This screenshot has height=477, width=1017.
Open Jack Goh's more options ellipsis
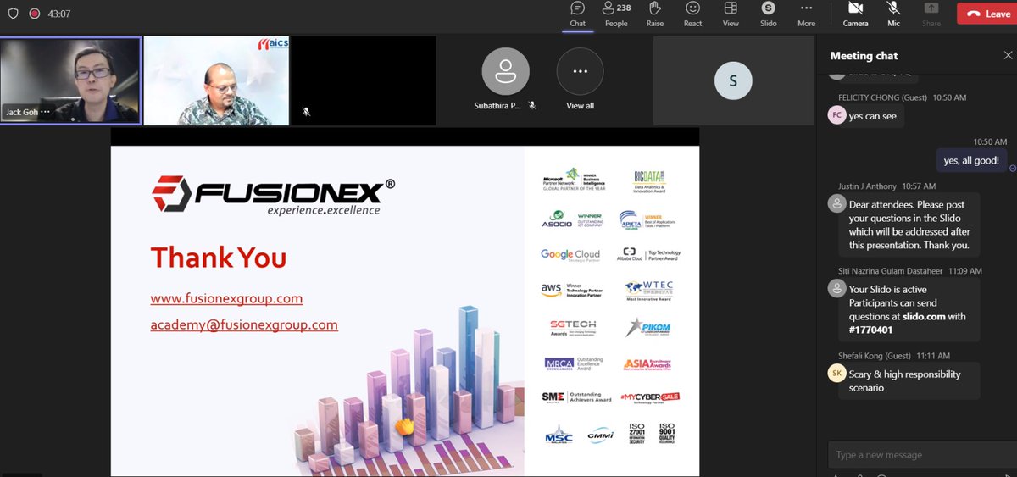(x=45, y=112)
